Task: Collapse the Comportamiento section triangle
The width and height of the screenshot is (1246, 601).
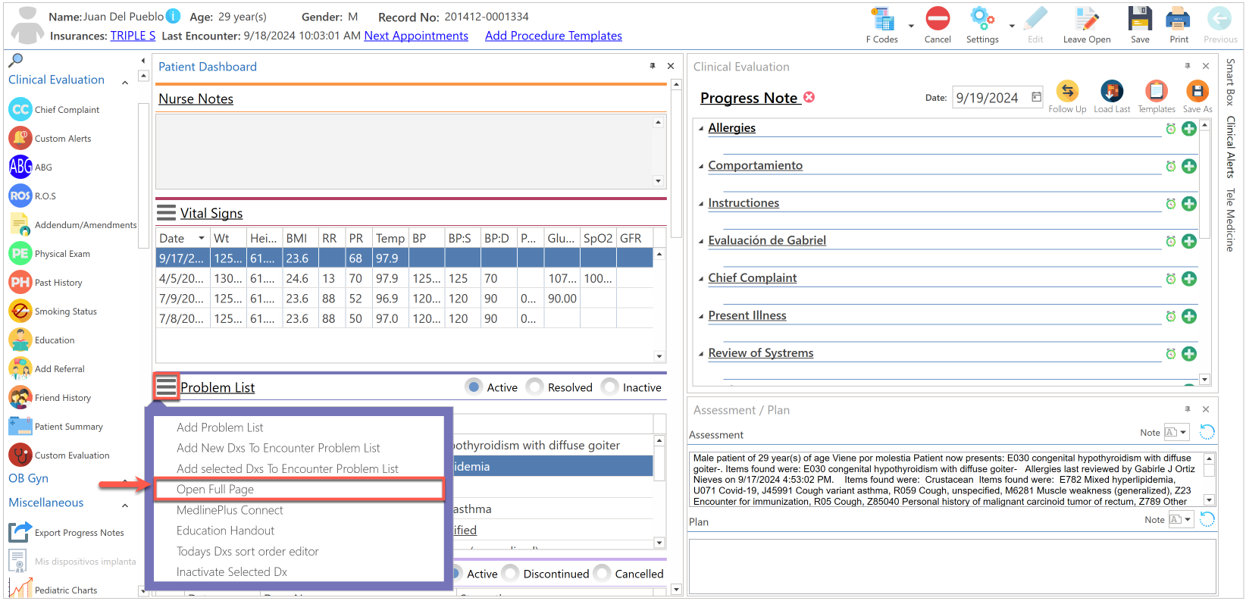Action: click(701, 166)
